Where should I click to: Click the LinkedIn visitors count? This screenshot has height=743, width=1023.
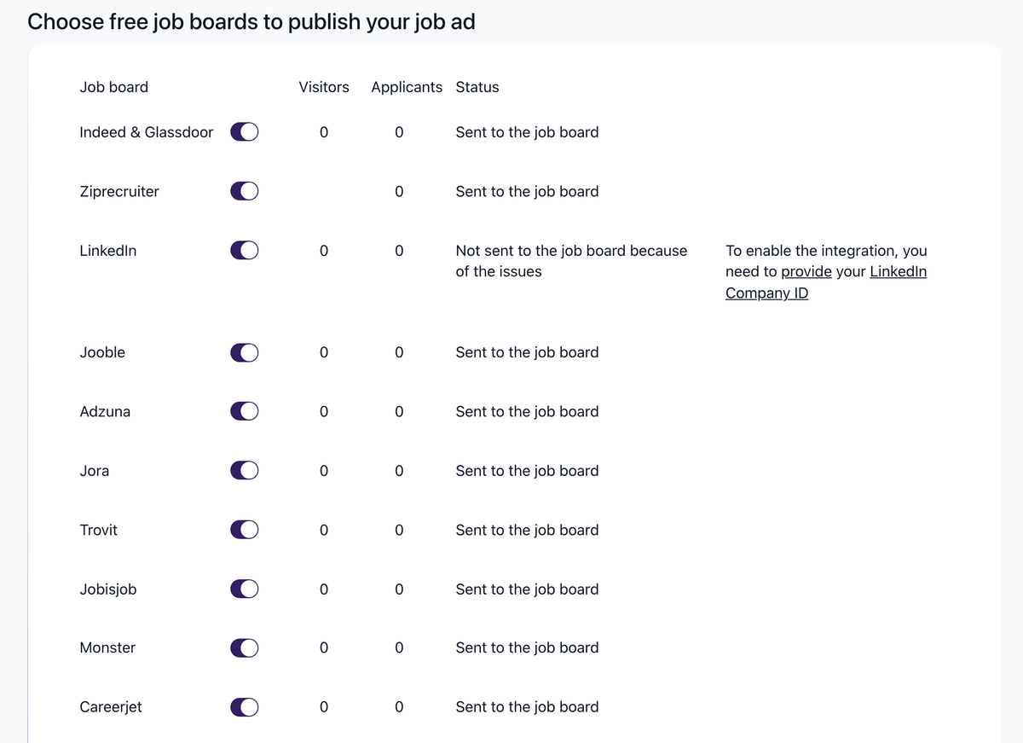[324, 251]
